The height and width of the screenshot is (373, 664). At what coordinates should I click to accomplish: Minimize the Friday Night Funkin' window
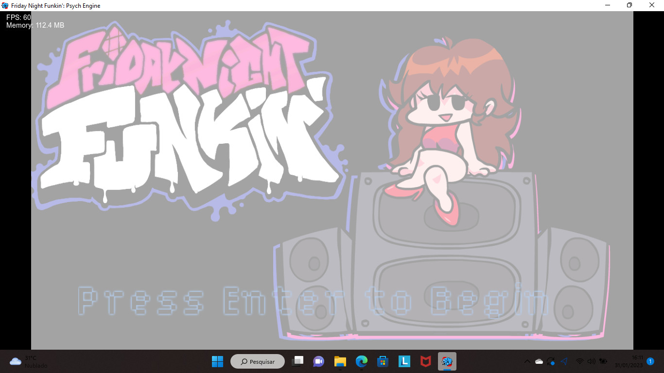tap(608, 5)
